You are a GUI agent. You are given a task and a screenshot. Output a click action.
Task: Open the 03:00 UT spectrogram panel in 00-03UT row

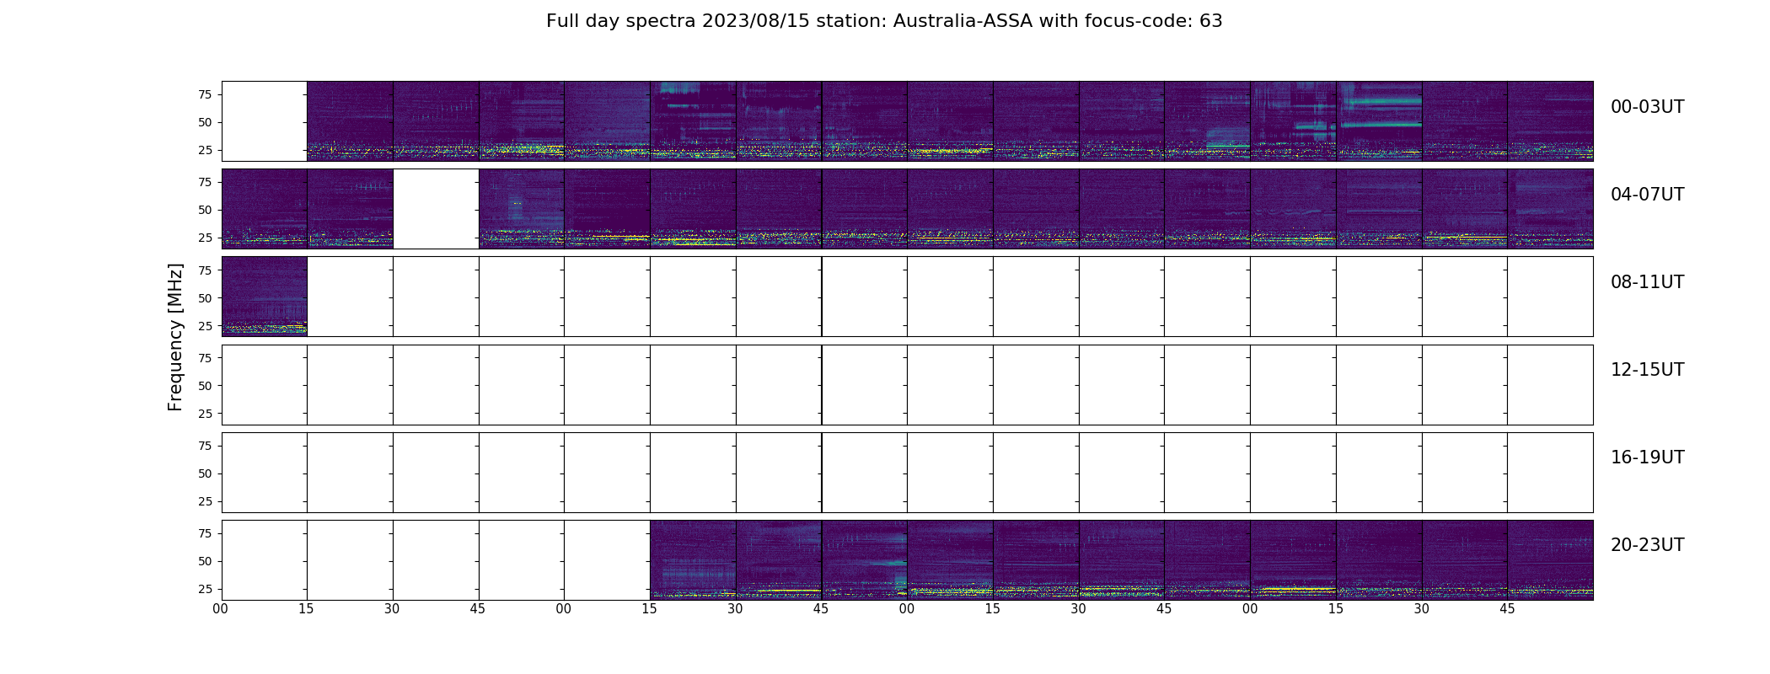click(x=1293, y=121)
